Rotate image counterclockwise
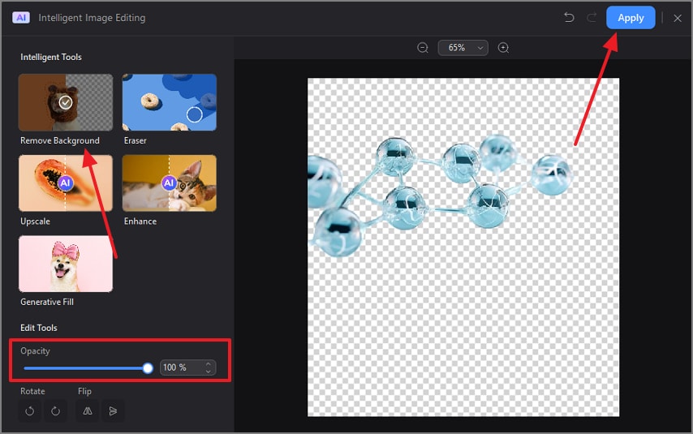Image resolution: width=693 pixels, height=434 pixels. pos(29,411)
